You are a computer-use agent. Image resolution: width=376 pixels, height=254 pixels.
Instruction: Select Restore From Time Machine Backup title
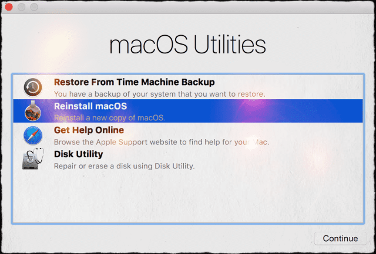point(134,82)
